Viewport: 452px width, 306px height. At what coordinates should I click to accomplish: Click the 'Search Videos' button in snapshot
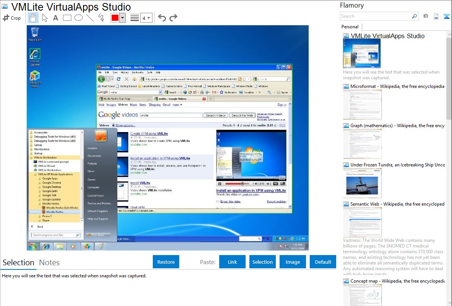[x=215, y=115]
